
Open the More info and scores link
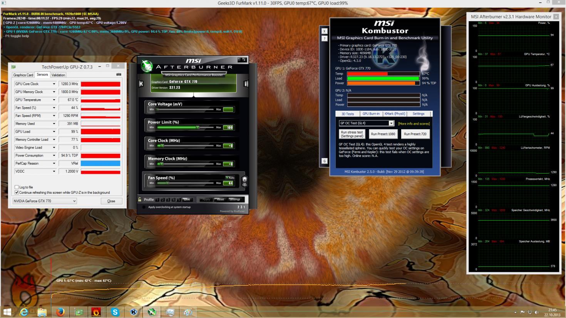click(x=414, y=124)
